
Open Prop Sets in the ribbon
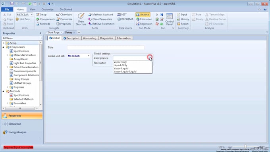point(64,24)
